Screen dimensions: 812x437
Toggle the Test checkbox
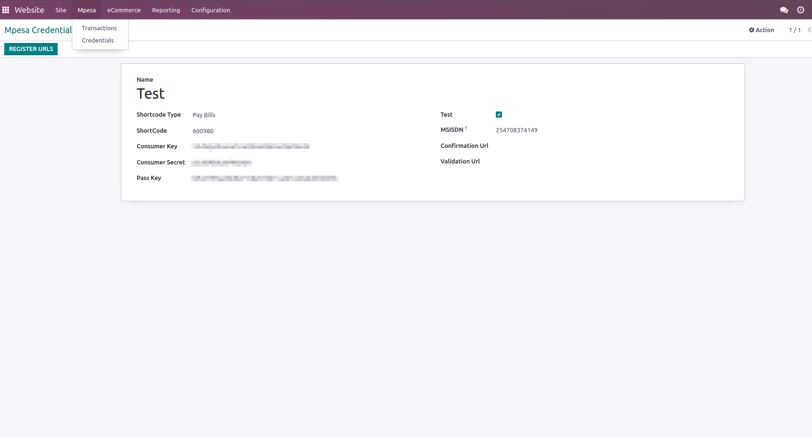(x=499, y=115)
